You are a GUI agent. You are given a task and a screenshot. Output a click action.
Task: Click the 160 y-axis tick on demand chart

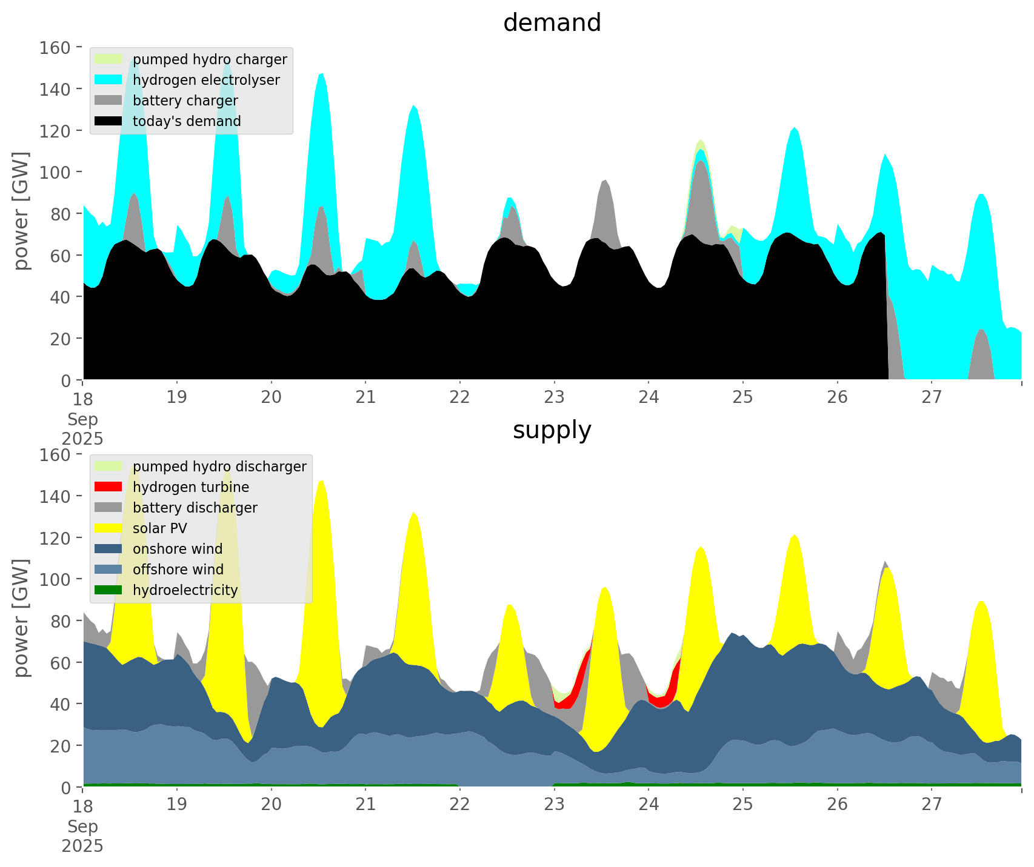(x=54, y=47)
